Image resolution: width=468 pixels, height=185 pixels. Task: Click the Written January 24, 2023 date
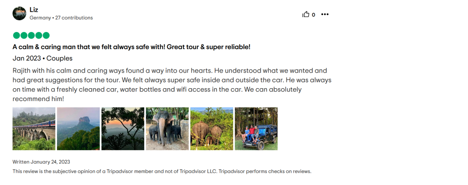(41, 162)
